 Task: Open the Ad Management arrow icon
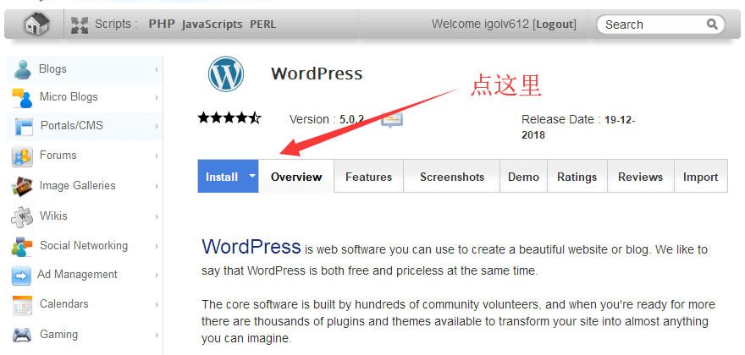click(x=21, y=276)
